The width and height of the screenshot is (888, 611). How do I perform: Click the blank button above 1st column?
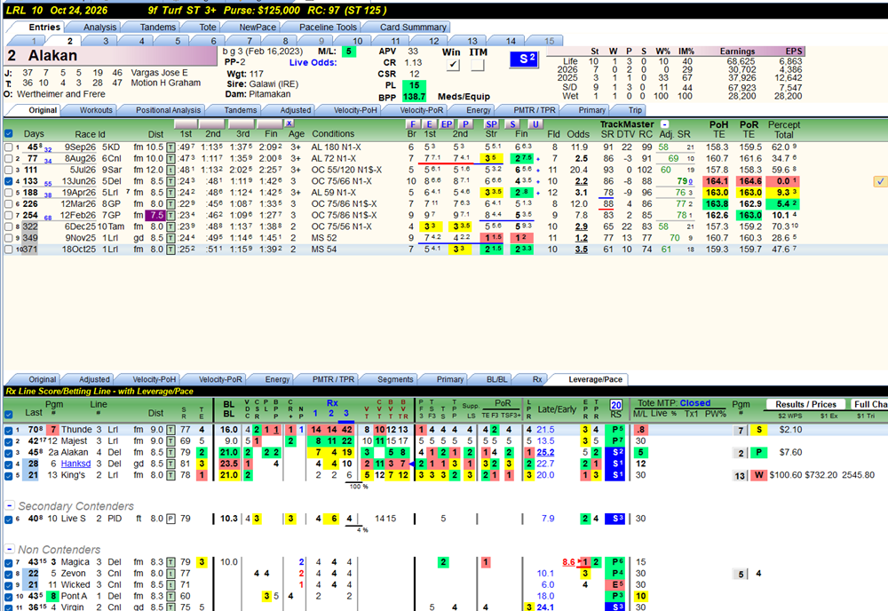coord(186,123)
